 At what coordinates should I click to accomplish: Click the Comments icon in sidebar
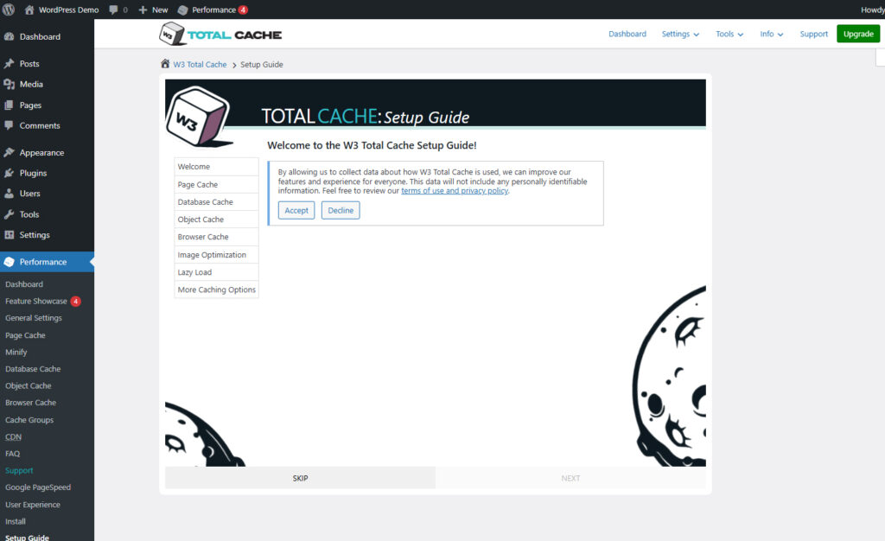click(x=9, y=125)
